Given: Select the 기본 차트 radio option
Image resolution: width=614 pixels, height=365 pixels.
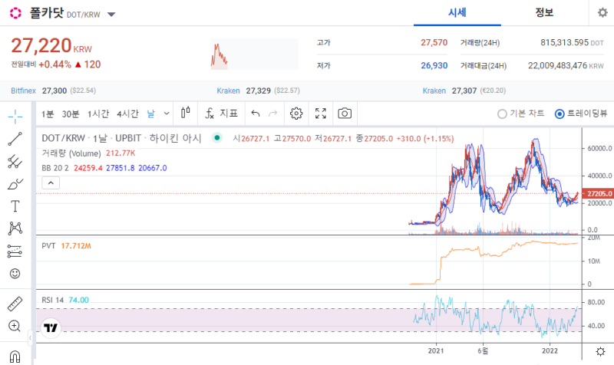Looking at the screenshot, I should [x=521, y=113].
